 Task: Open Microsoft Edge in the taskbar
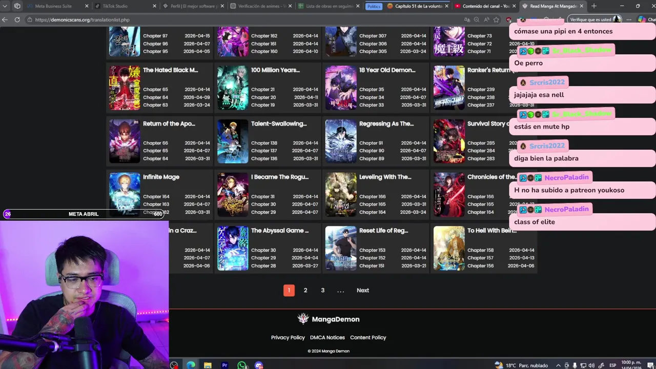(x=191, y=365)
